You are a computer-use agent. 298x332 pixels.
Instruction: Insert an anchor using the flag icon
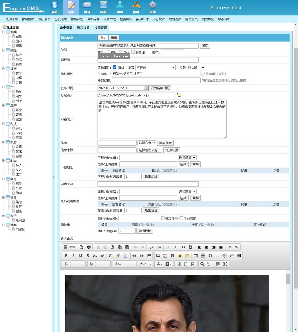click(x=149, y=256)
